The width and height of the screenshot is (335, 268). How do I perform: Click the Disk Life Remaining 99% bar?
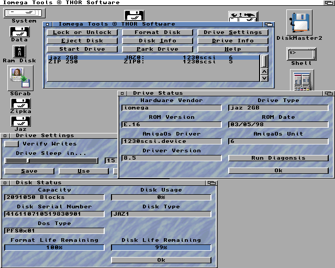point(161,248)
